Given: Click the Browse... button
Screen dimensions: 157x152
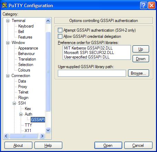Looking at the screenshot, I should click(138, 73).
